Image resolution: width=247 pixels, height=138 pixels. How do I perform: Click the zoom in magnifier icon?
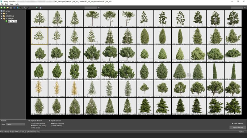point(37,7)
